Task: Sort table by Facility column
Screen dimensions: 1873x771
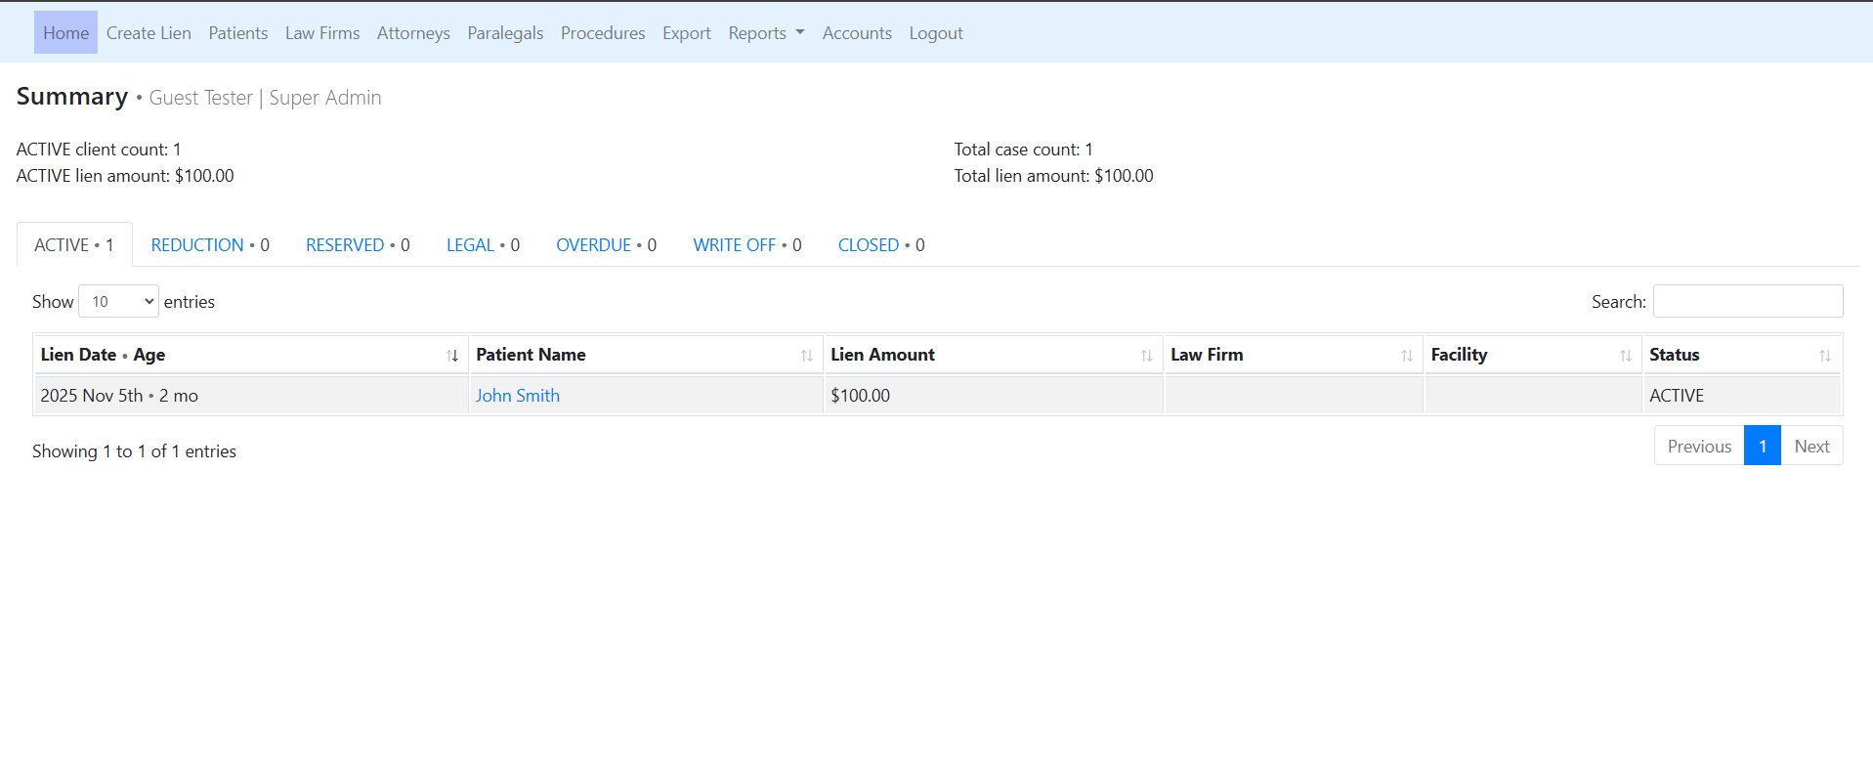Action: click(1533, 355)
